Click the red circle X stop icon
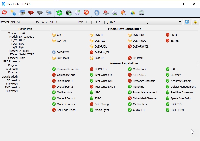The width and height of the screenshot is (200, 141). coord(86,12)
